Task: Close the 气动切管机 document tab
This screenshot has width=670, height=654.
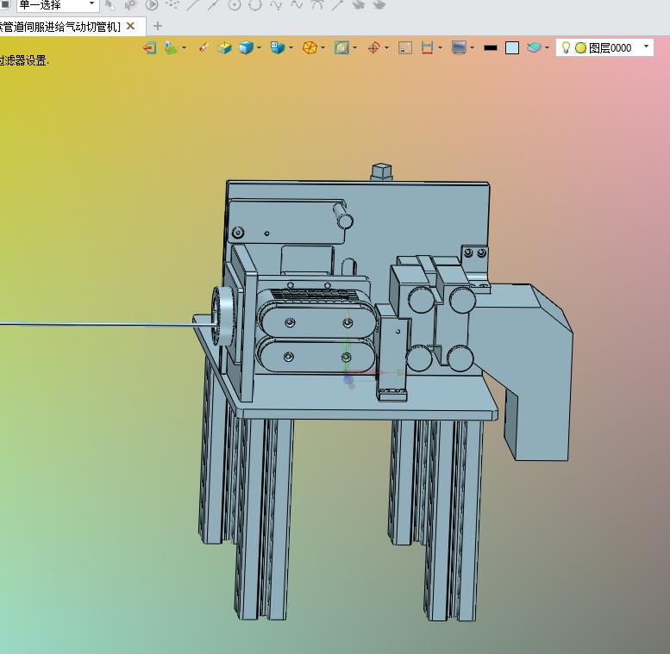Action: 131,26
